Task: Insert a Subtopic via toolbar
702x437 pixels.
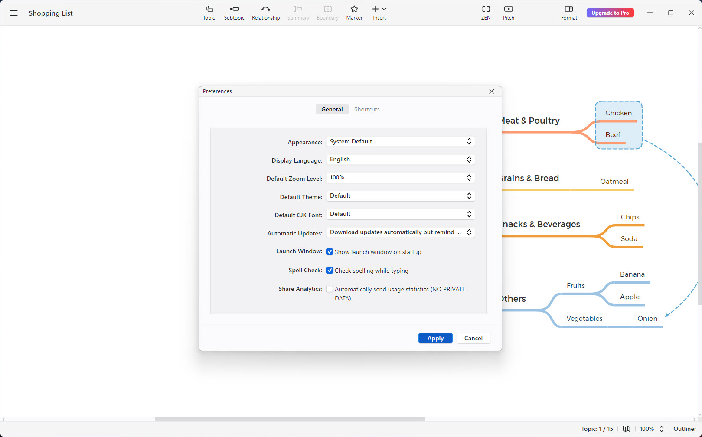Action: click(x=234, y=13)
